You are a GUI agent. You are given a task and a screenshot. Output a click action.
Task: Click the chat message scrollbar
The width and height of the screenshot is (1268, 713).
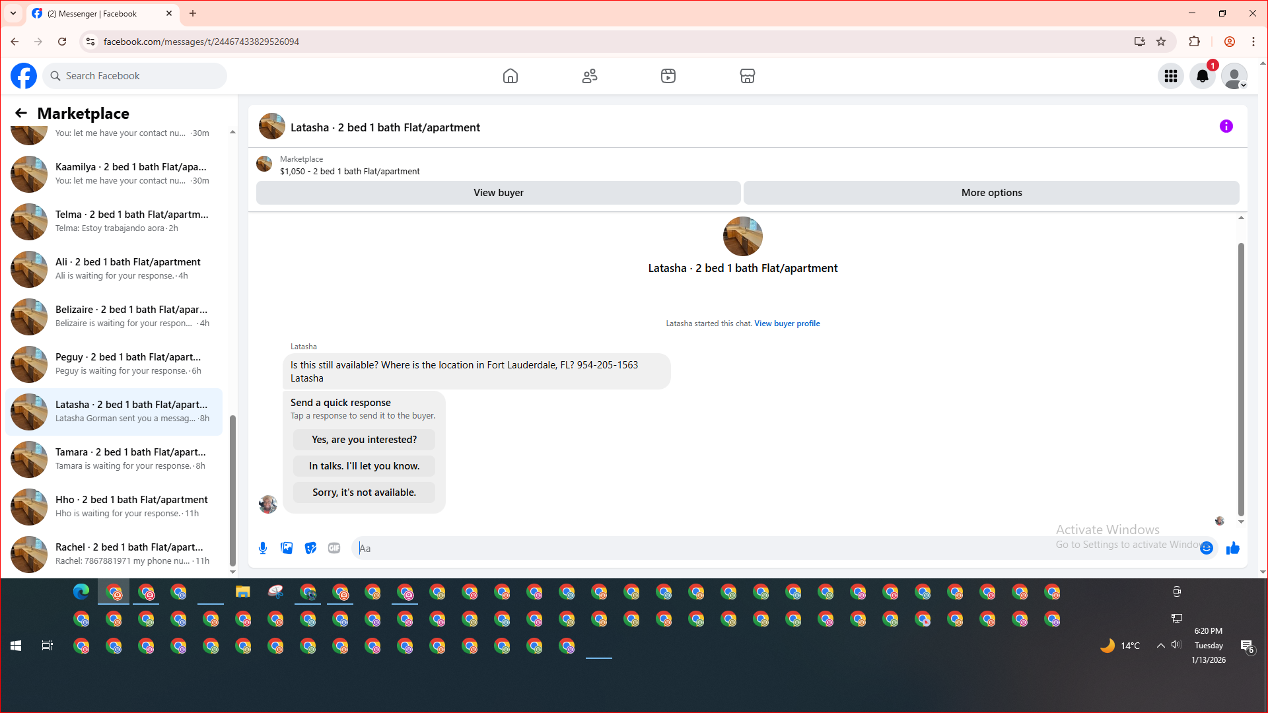pyautogui.click(x=1241, y=380)
